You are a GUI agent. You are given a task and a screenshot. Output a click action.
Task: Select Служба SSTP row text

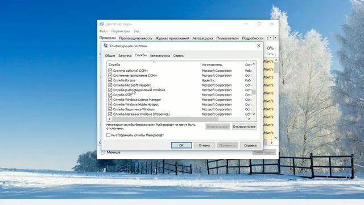(x=123, y=95)
